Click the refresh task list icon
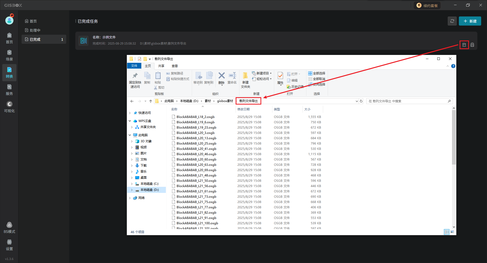 pyautogui.click(x=452, y=21)
